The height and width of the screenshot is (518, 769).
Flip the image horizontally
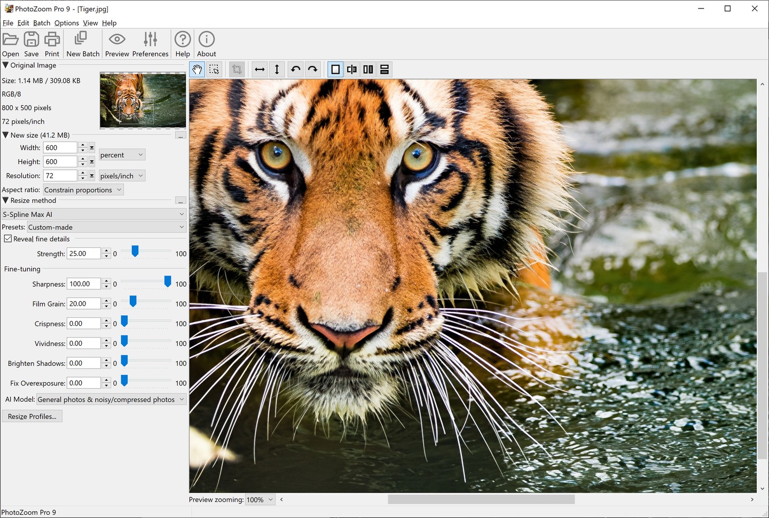(260, 69)
